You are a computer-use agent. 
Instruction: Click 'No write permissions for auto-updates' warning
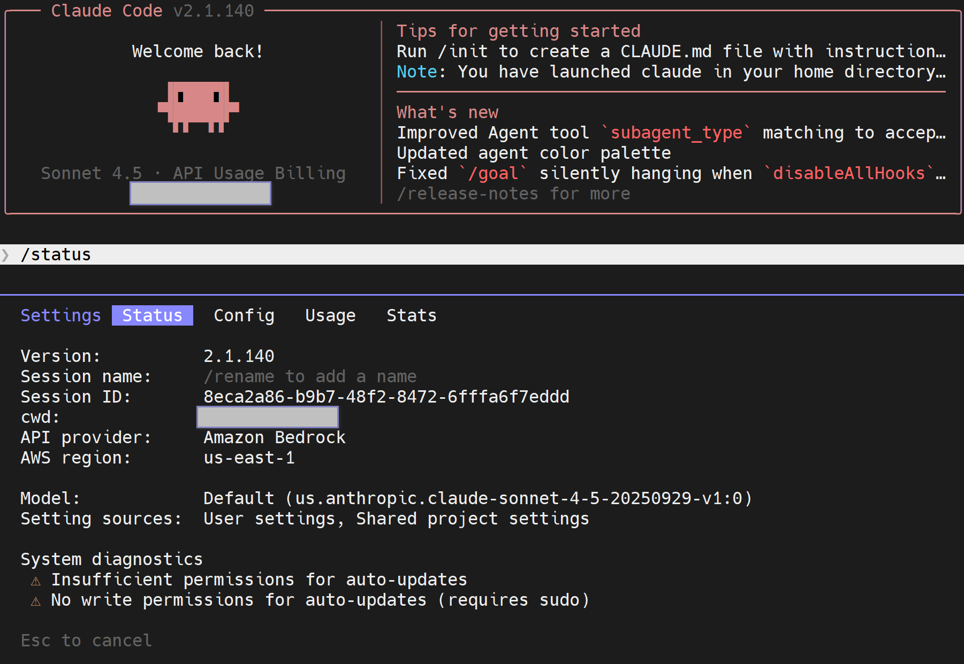(320, 600)
